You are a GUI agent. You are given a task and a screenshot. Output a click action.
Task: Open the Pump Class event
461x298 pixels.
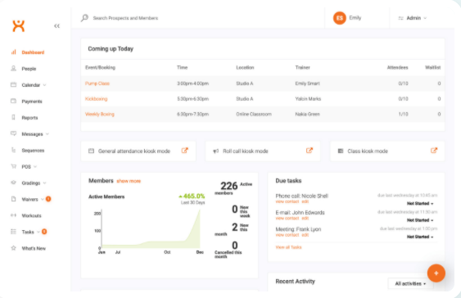[97, 84]
